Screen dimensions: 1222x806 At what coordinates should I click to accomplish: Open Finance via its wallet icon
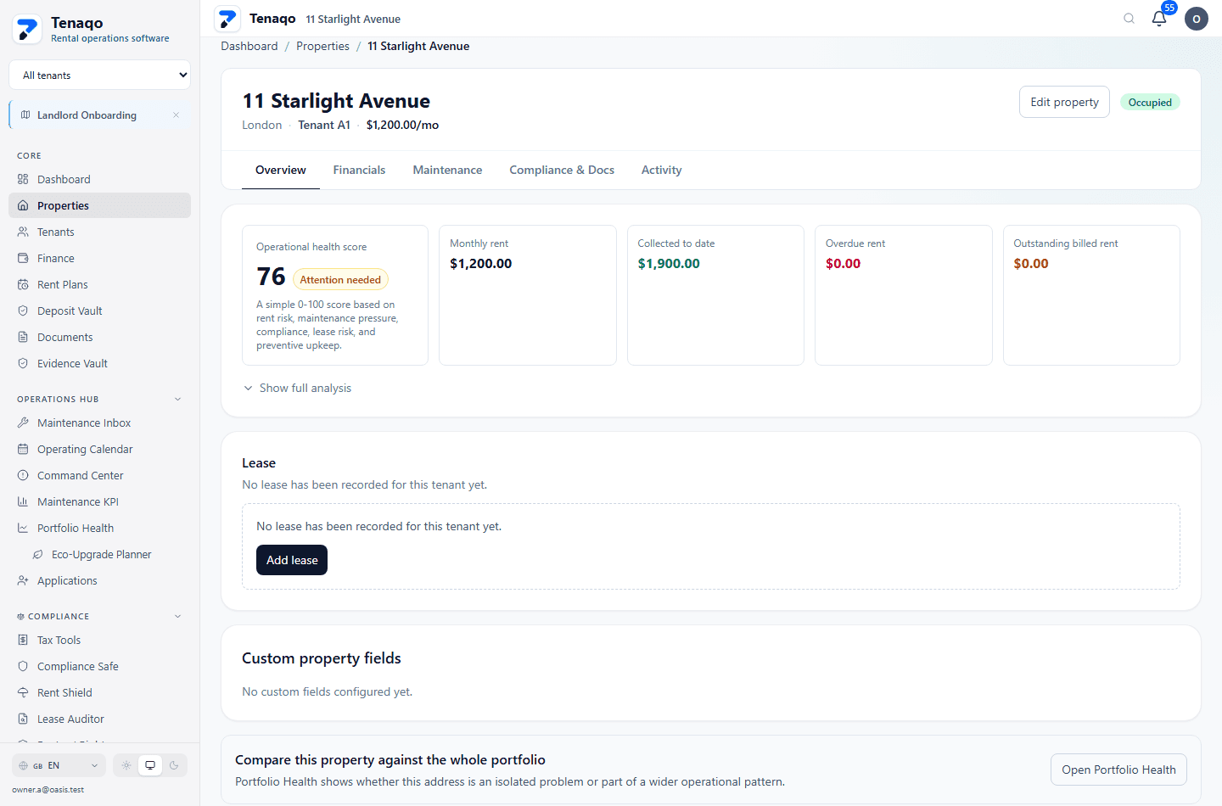(23, 258)
